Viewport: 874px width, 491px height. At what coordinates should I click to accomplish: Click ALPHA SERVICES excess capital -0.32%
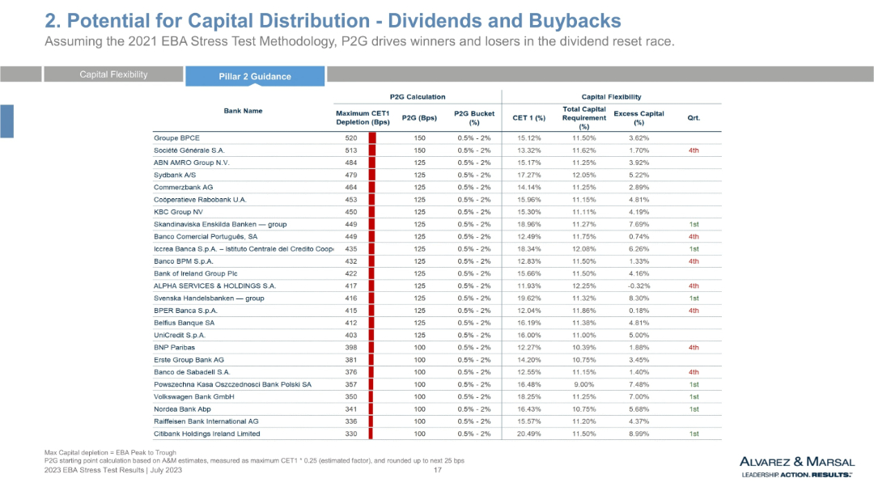tap(639, 286)
